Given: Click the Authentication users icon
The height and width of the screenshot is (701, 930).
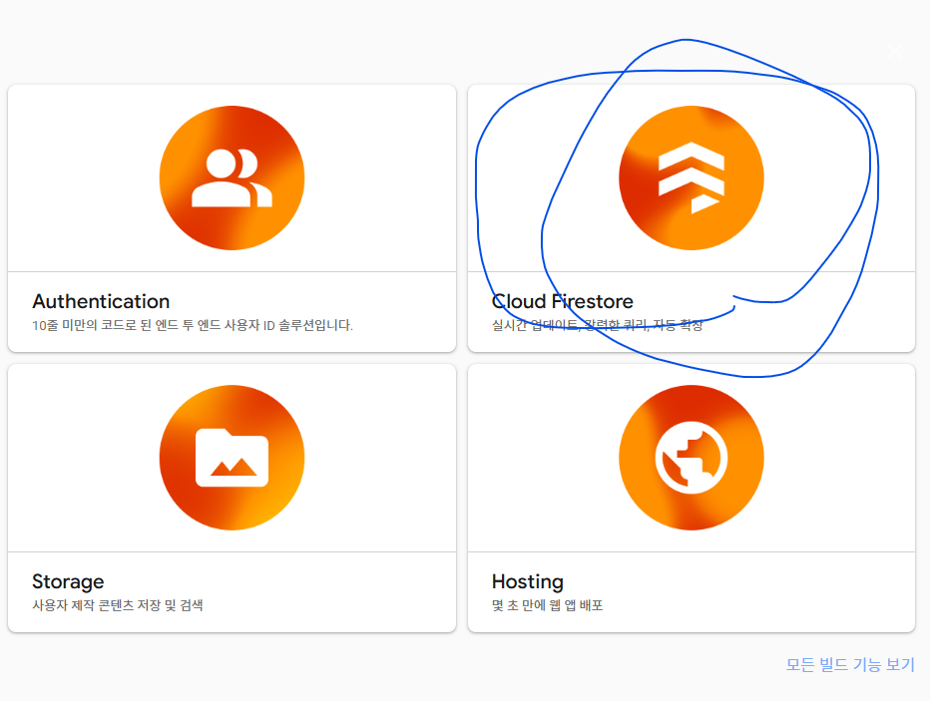Looking at the screenshot, I should [232, 177].
